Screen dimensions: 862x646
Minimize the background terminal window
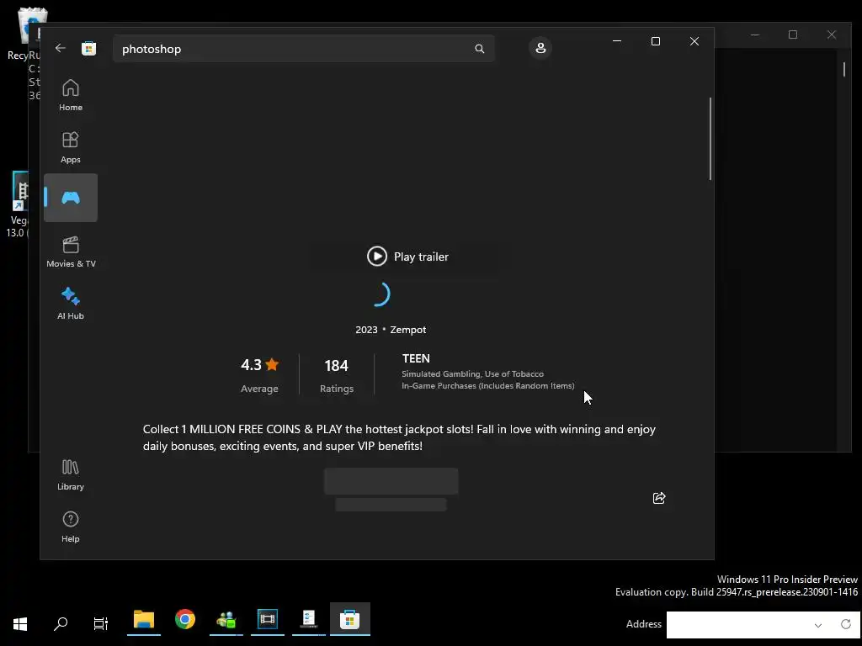point(755,34)
